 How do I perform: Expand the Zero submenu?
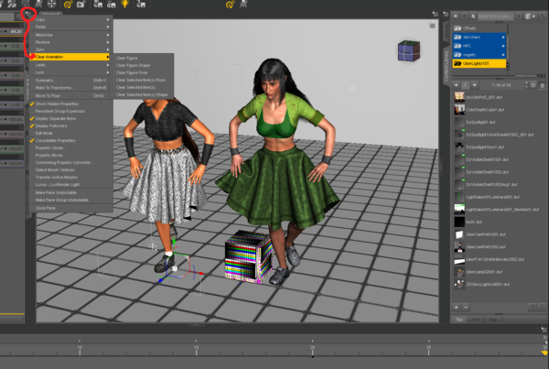[x=70, y=49]
